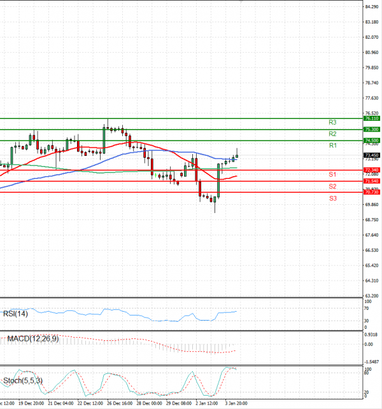Image resolution: width=382 pixels, height=409 pixels.
Task: Click the 77.630 price axis value
Action: click(372, 98)
